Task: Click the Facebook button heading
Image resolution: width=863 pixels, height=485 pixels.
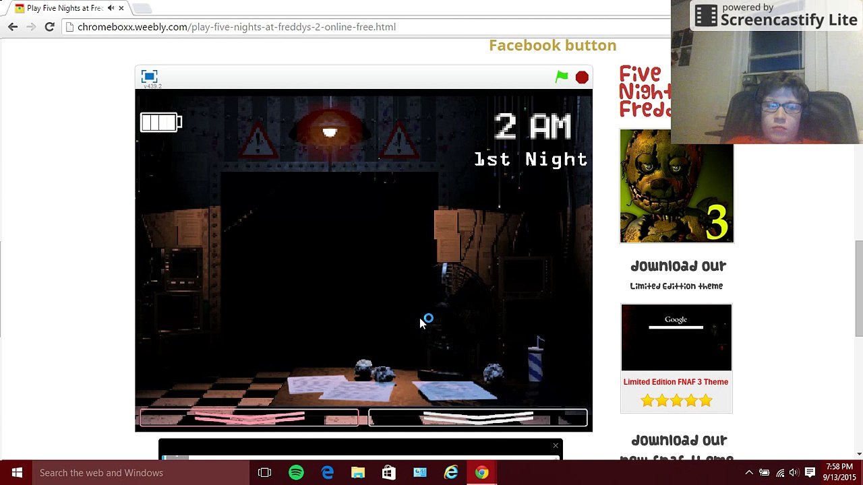Action: click(552, 45)
